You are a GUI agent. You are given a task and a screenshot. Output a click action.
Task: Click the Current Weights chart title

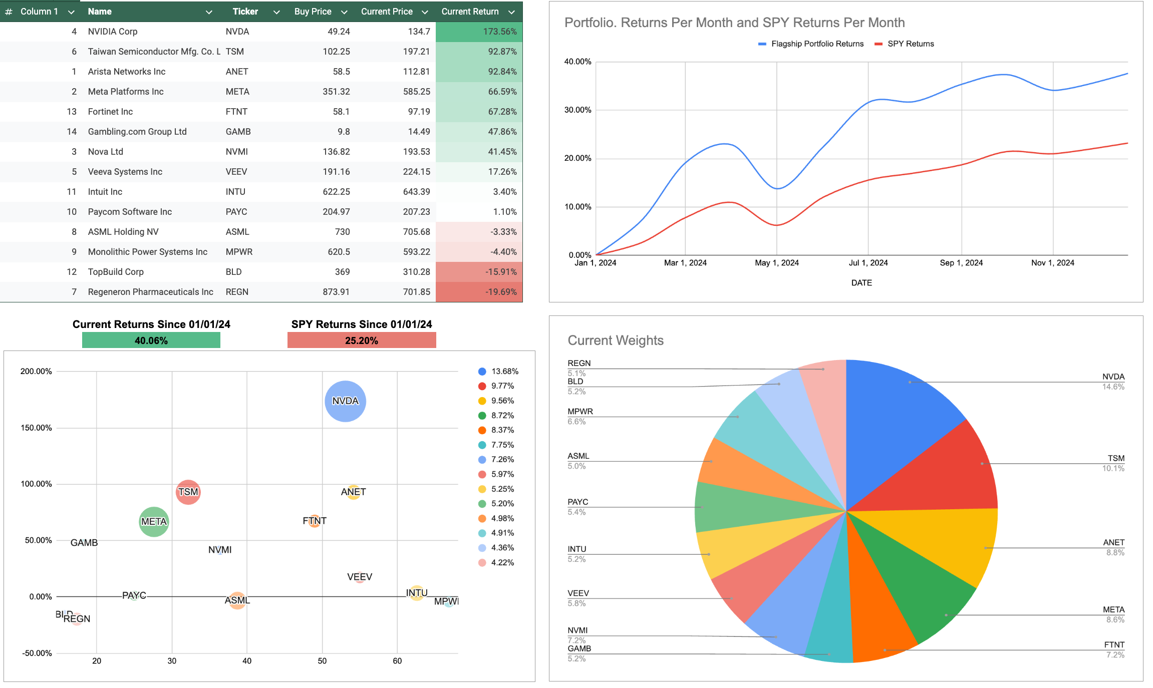(616, 340)
